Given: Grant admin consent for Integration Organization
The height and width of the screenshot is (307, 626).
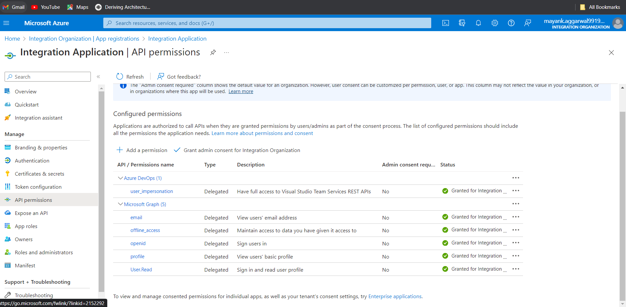Looking at the screenshot, I should pyautogui.click(x=237, y=150).
